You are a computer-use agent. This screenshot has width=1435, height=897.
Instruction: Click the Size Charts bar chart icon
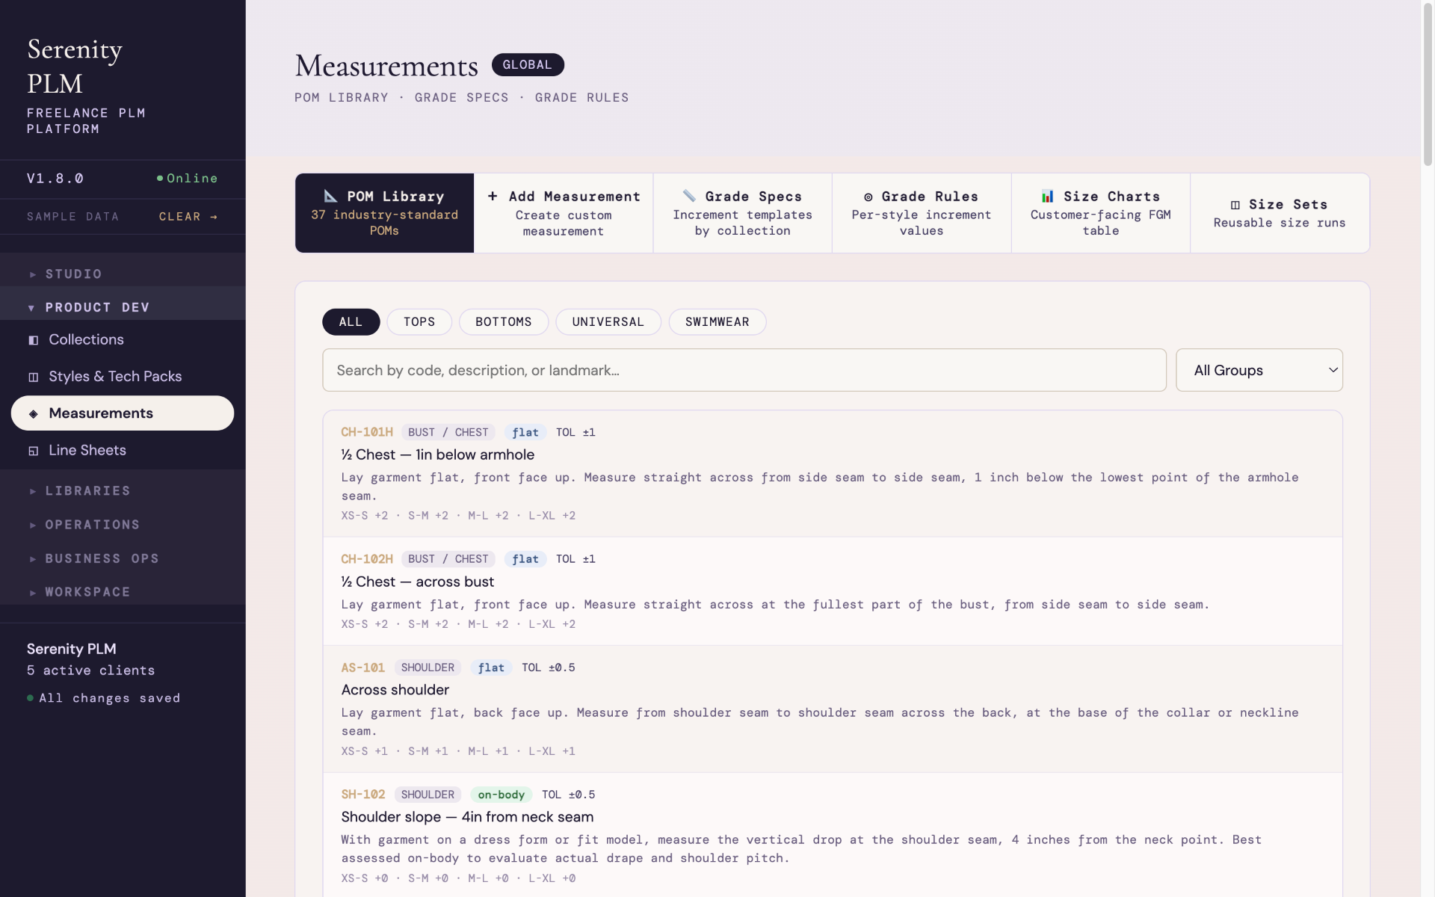point(1048,196)
